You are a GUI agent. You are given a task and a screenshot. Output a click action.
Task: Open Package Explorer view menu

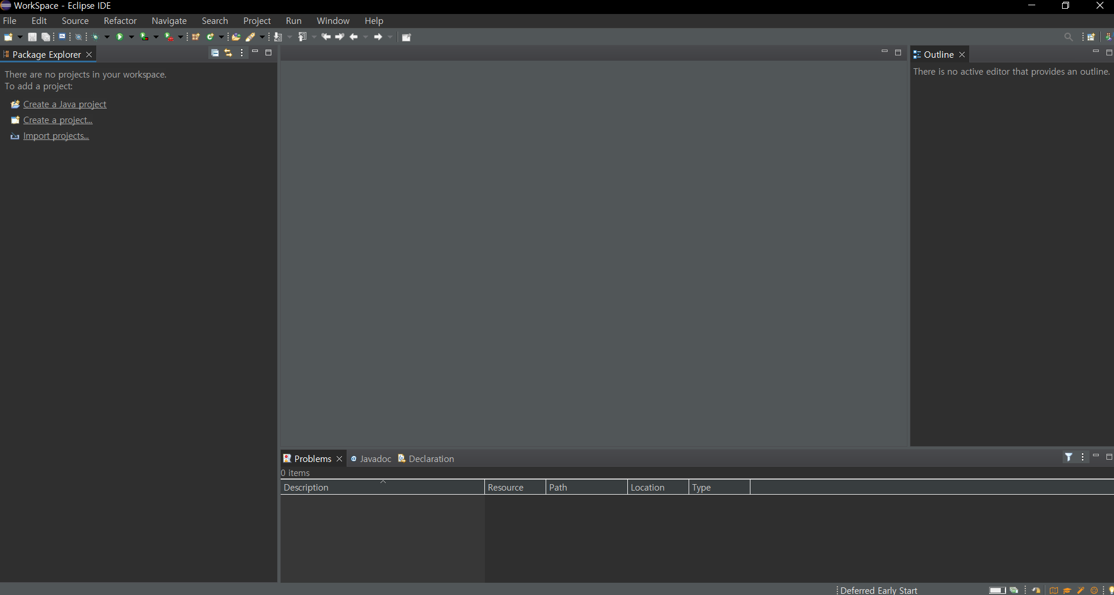242,52
